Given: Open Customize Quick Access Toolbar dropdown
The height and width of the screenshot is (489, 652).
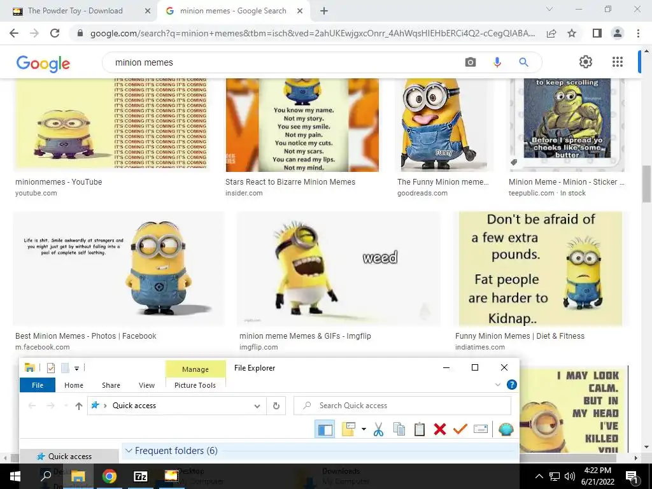Looking at the screenshot, I should click(x=76, y=368).
